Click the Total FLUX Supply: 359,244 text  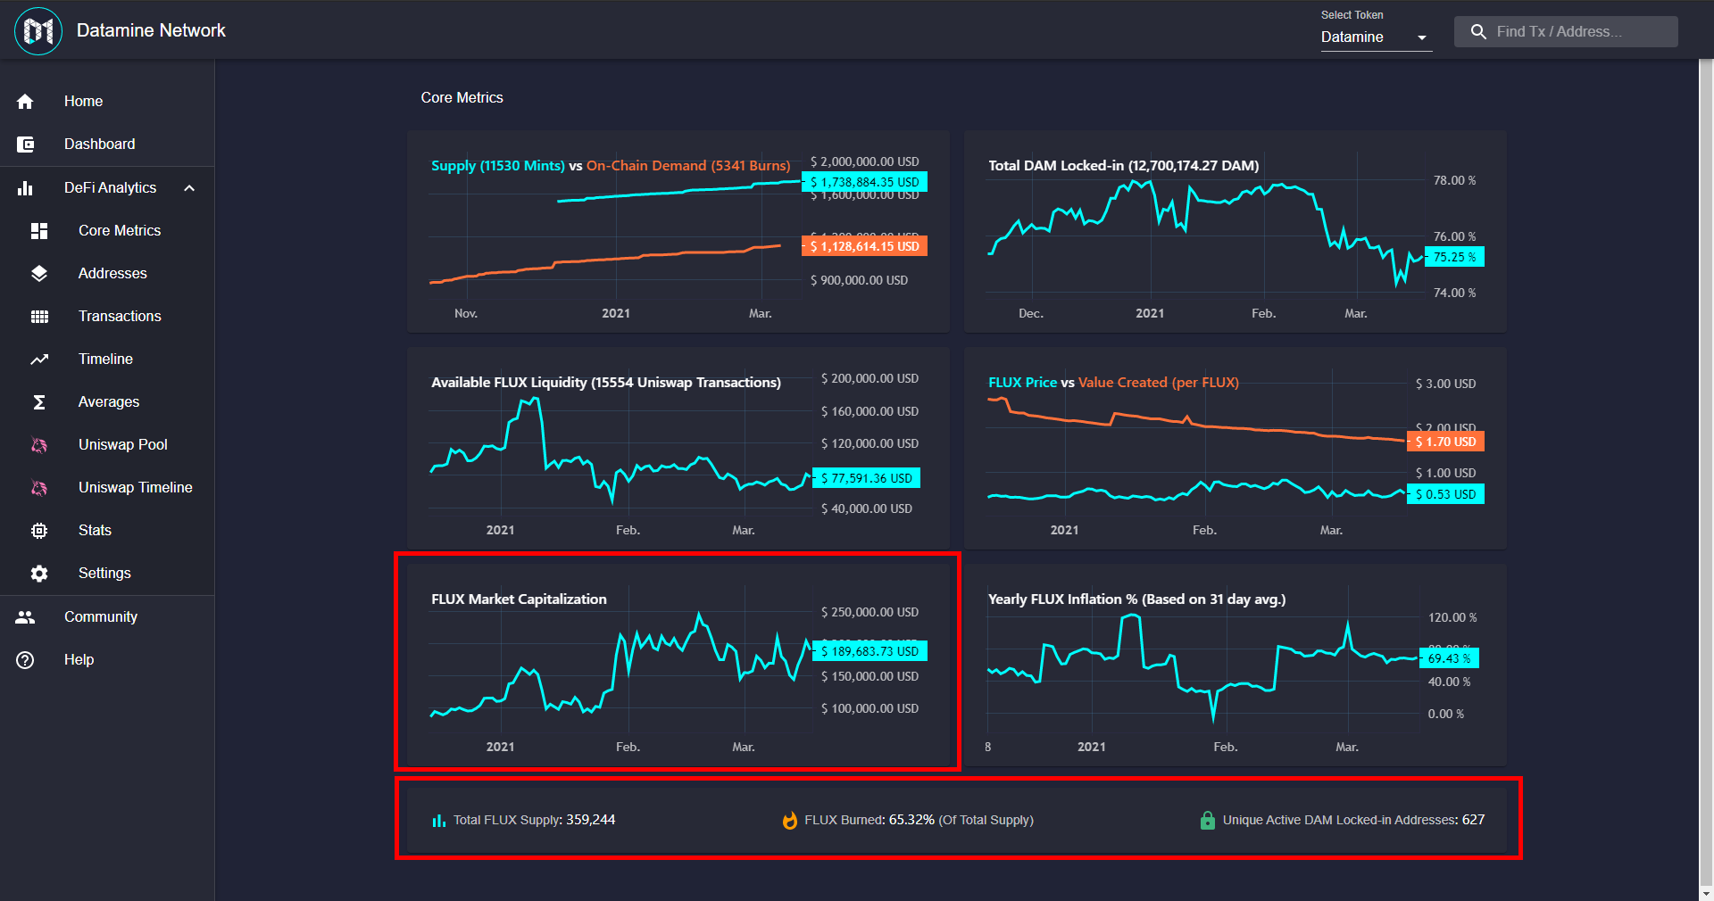point(534,821)
